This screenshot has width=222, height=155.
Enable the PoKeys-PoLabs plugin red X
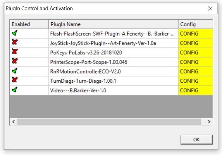click(x=14, y=52)
